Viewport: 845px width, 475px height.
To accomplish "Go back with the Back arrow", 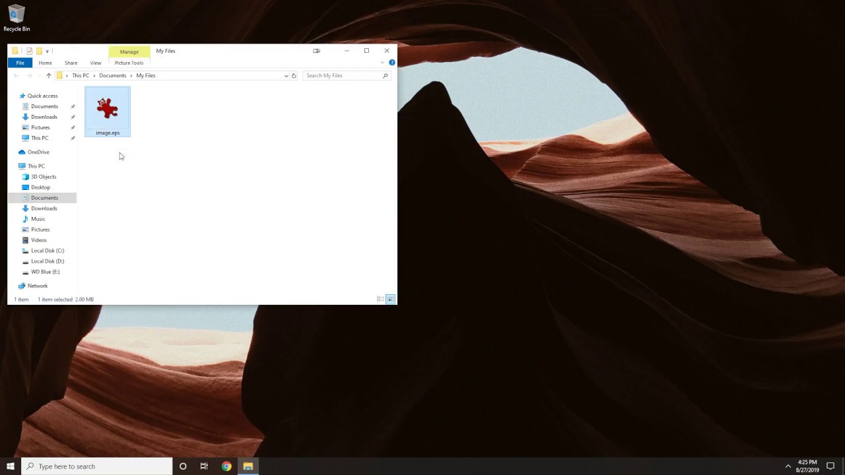I will point(17,76).
